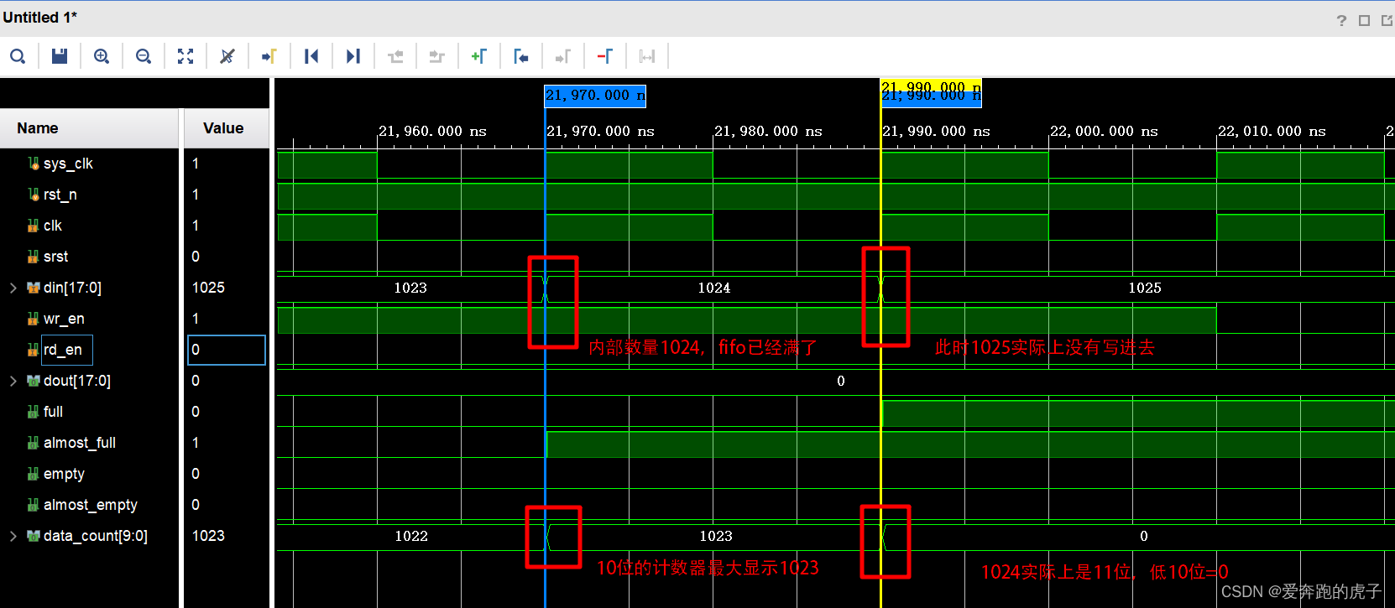Click the Go to Cursor icon
Screen dimensions: 1395x608
coord(269,56)
